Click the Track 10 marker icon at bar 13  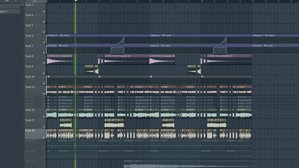click(x=202, y=77)
